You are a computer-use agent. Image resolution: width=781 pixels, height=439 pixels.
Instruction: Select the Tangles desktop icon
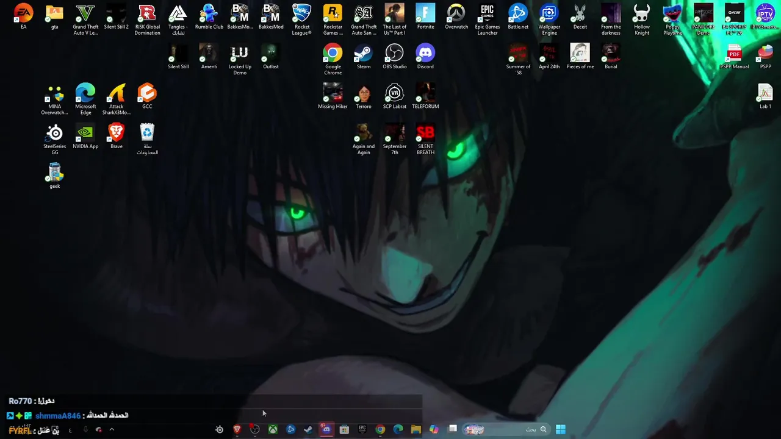click(x=178, y=20)
